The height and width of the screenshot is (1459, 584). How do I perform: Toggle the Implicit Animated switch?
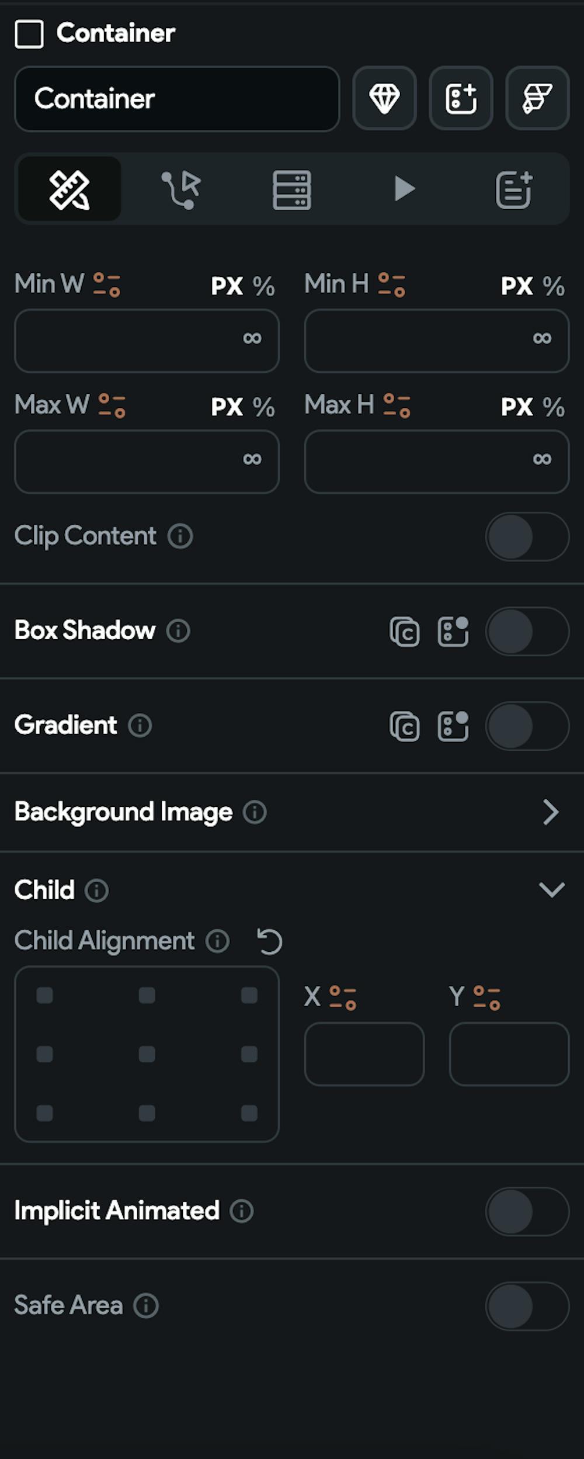pos(527,1211)
